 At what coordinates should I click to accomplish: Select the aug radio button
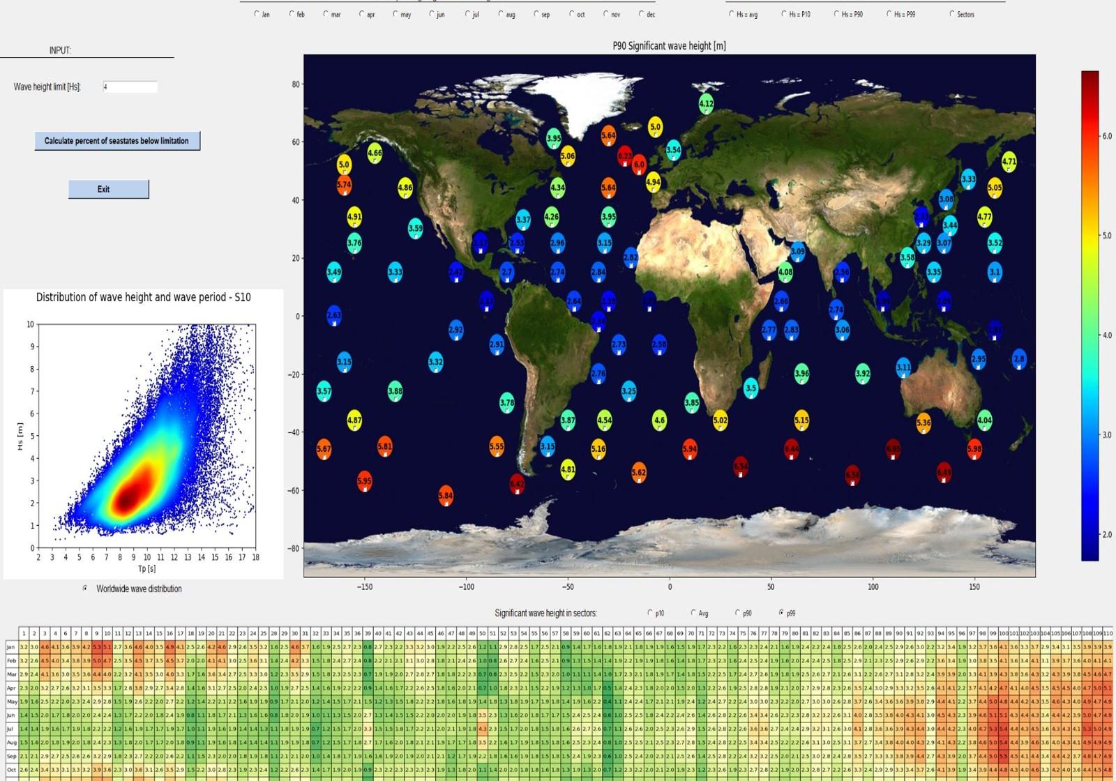pyautogui.click(x=501, y=14)
